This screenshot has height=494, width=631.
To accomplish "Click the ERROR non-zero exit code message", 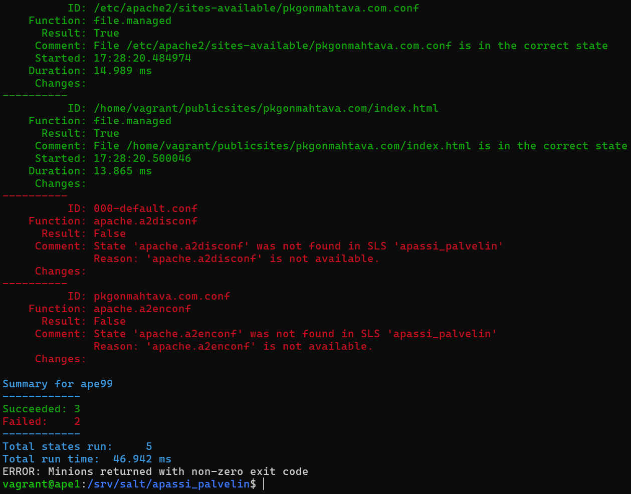I will point(155,471).
